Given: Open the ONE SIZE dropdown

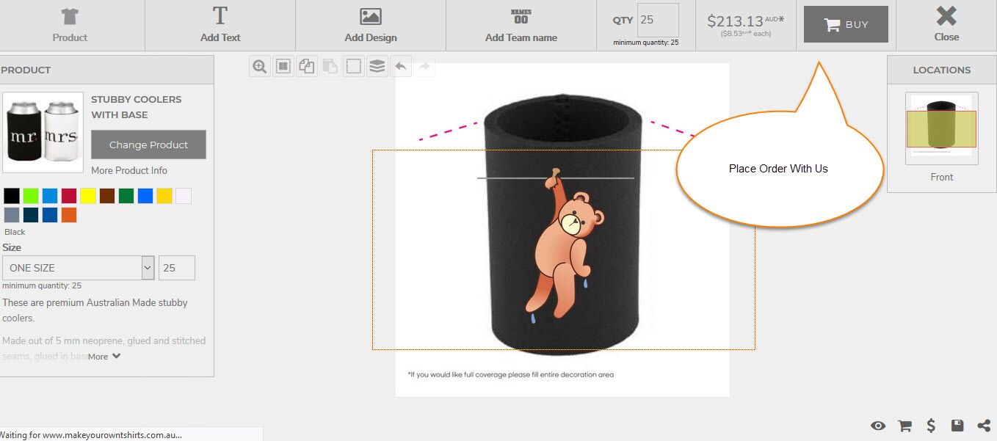Looking at the screenshot, I should click(79, 268).
